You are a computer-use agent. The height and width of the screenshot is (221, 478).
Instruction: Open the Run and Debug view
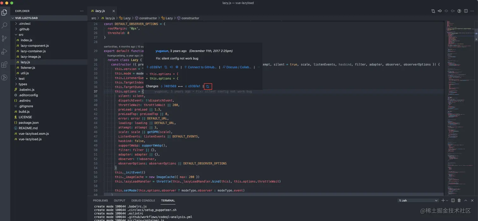click(4, 52)
